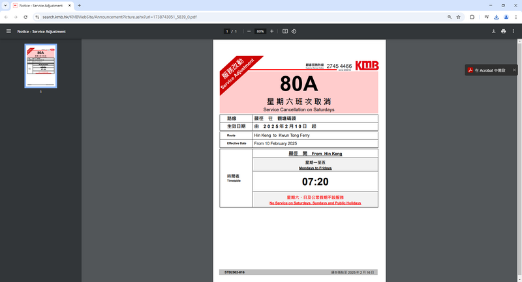
Task: Select the page 1 thumbnail
Action: point(40,66)
